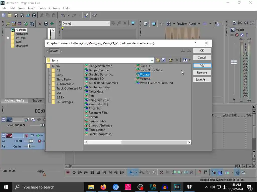Click the Master bus FX gear icon
257x192 pixels.
(237, 35)
